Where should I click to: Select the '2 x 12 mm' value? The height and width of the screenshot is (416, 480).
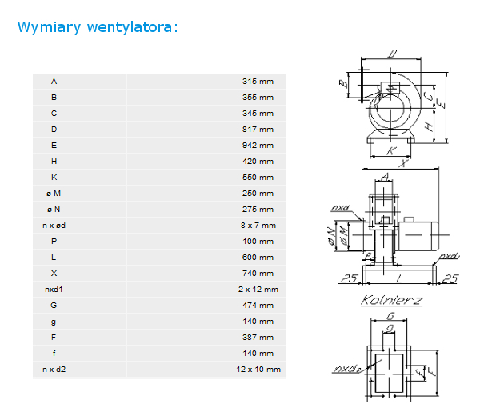tap(258, 290)
